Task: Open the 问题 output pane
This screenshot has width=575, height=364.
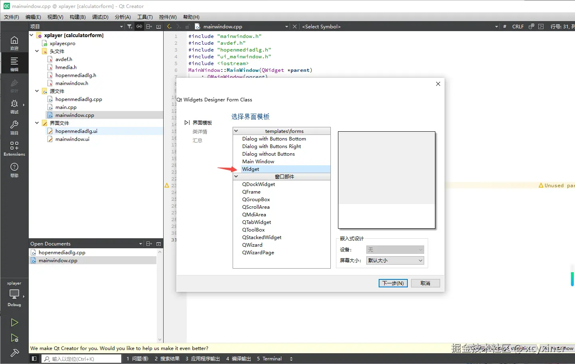Action: point(137,359)
